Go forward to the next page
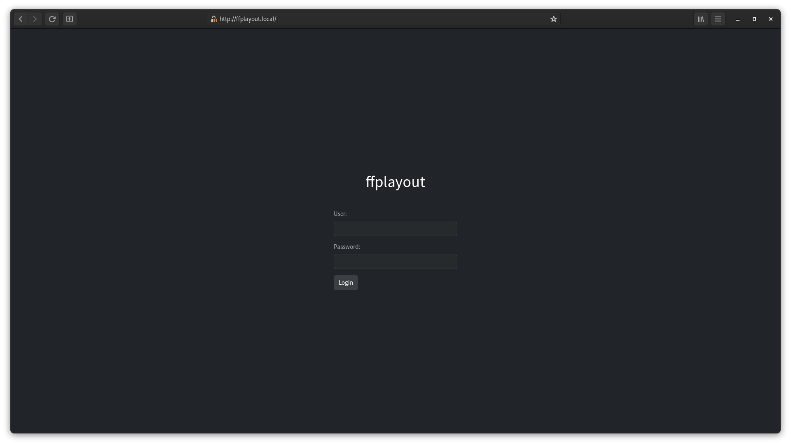 35,19
